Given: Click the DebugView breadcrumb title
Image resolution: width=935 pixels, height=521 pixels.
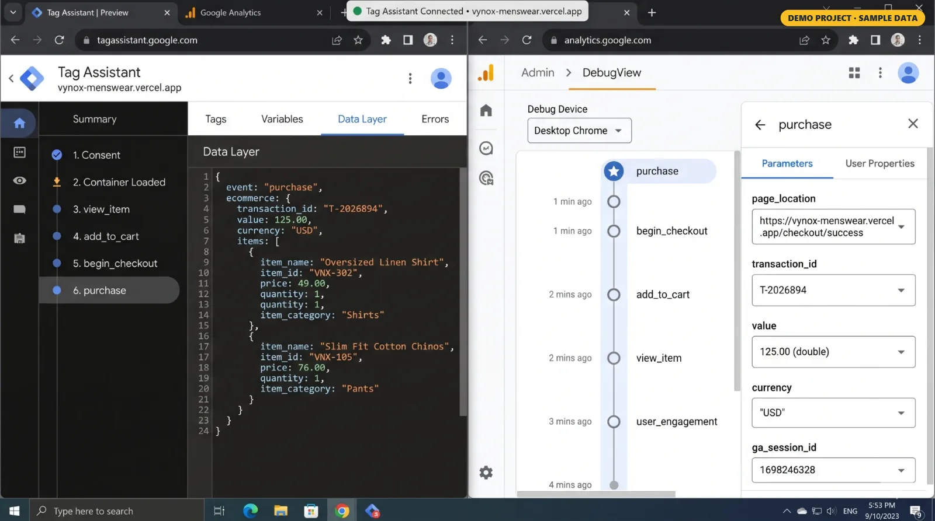Looking at the screenshot, I should click(612, 72).
